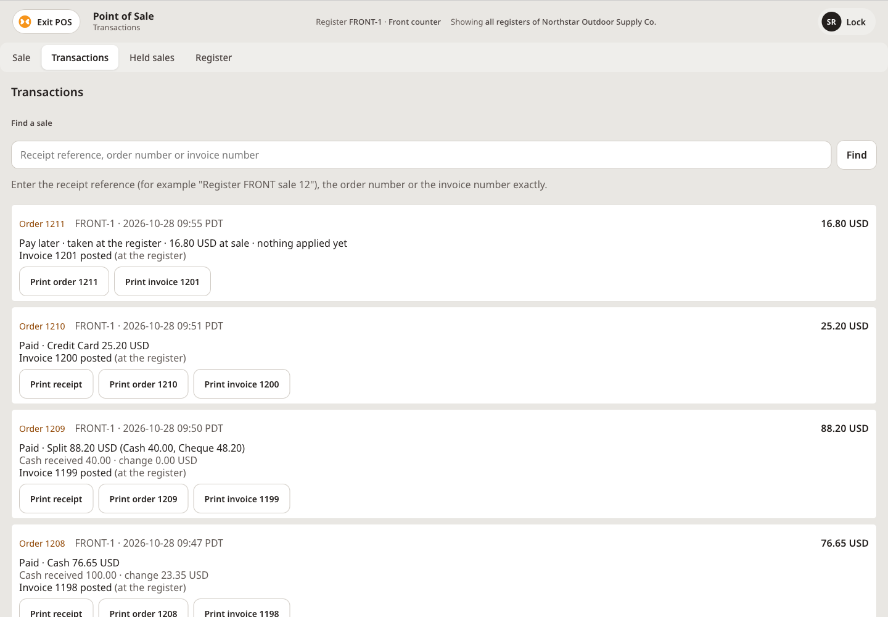Click 'Cash received 100.00 · change 23.35 USD' line
This screenshot has height=617, width=888.
pyautogui.click(x=113, y=575)
